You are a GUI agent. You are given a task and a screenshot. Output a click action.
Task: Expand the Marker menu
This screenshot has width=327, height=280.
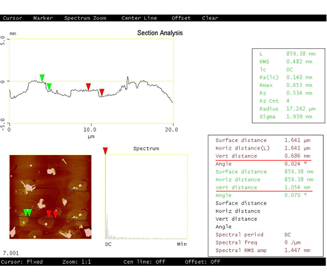click(43, 18)
